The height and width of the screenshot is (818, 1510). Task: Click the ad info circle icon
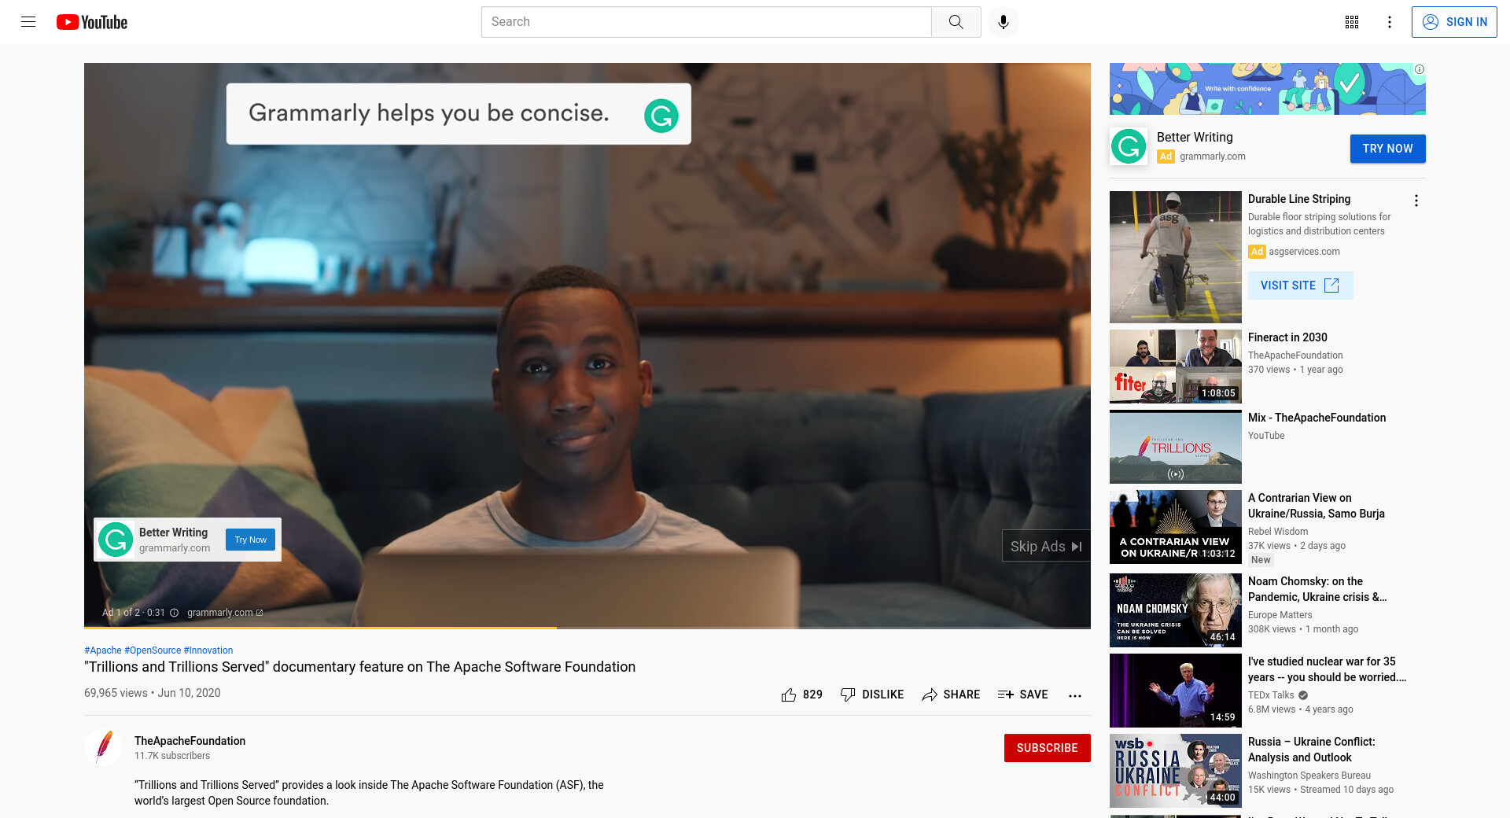175,613
